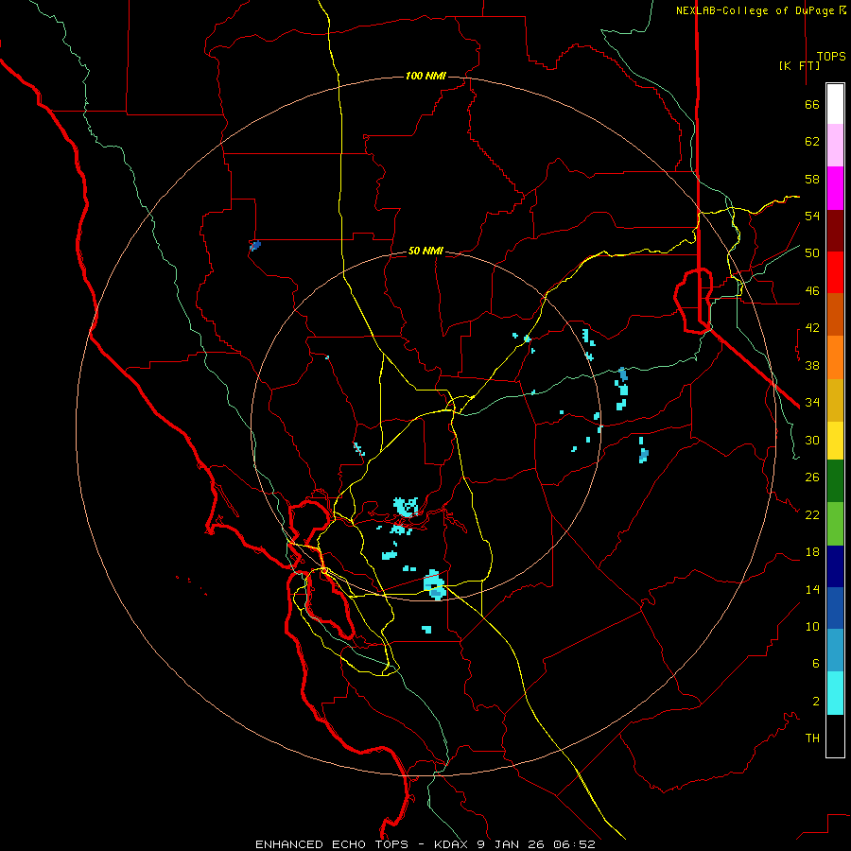Click the large cyan echo below the 50 NMI ring
The image size is (851, 851).
[x=434, y=584]
